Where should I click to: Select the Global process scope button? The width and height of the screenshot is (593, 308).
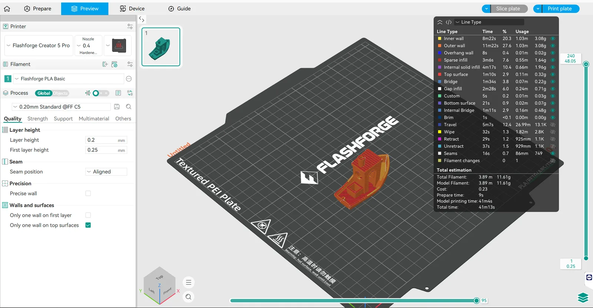[x=44, y=93]
